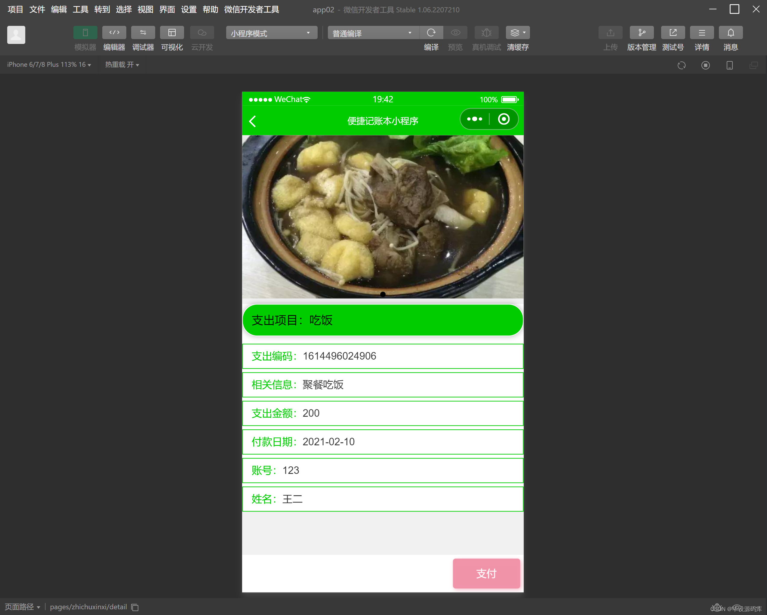Open the 设置 menu
767x615 pixels.
coord(189,10)
